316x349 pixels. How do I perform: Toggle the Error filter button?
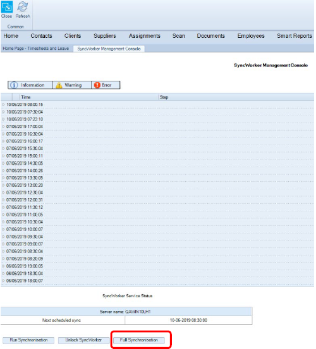tap(106, 85)
